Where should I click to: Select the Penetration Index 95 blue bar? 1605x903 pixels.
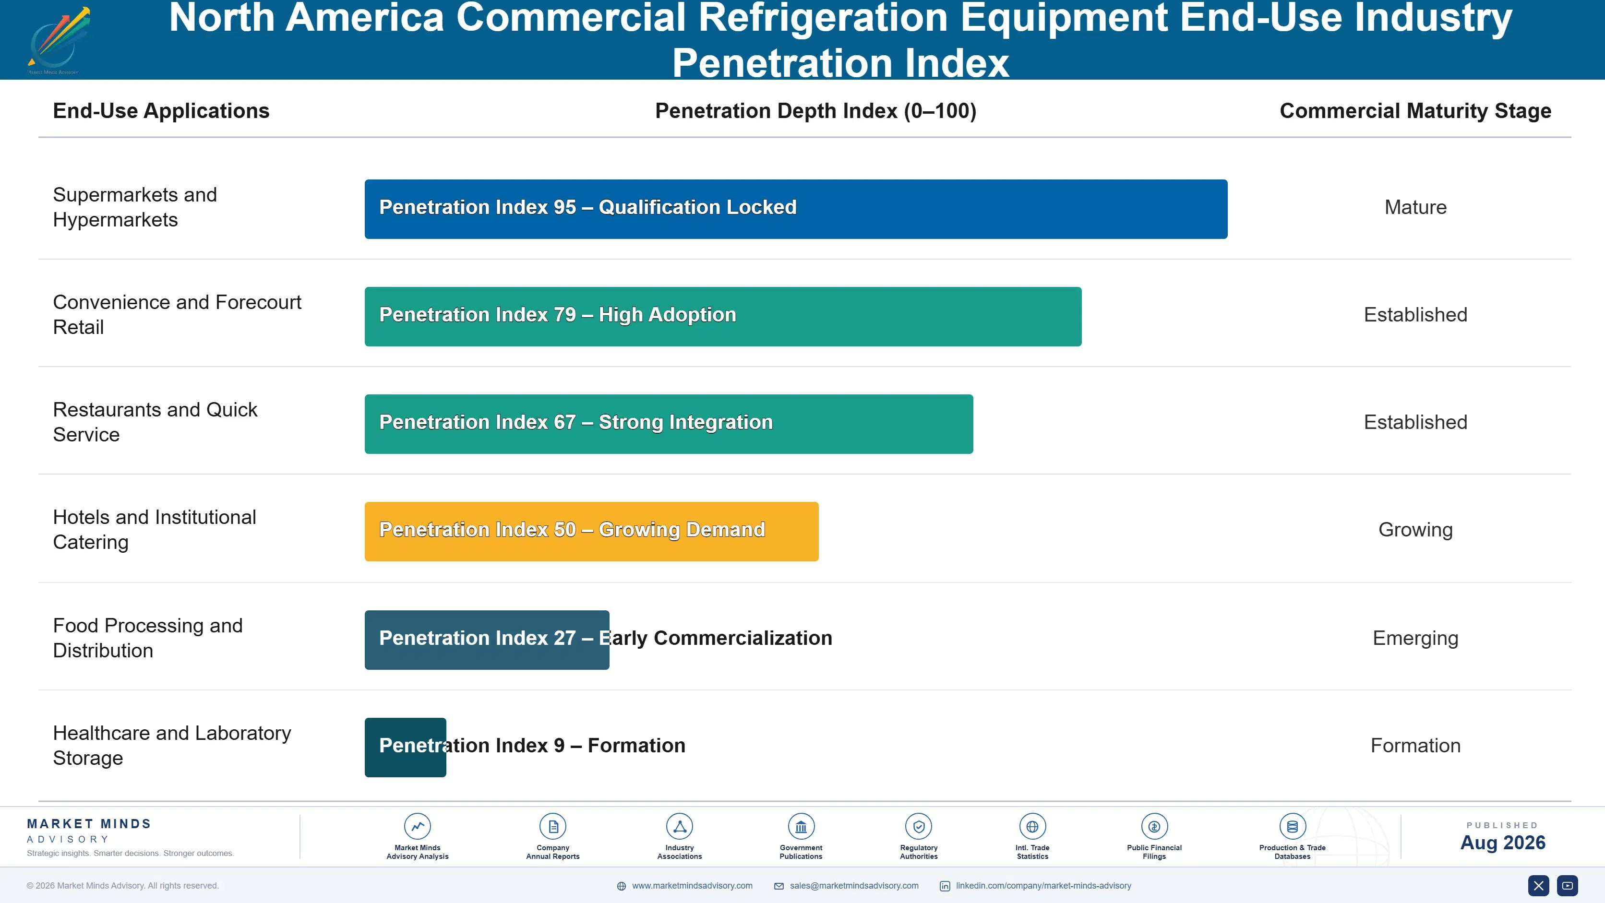796,209
